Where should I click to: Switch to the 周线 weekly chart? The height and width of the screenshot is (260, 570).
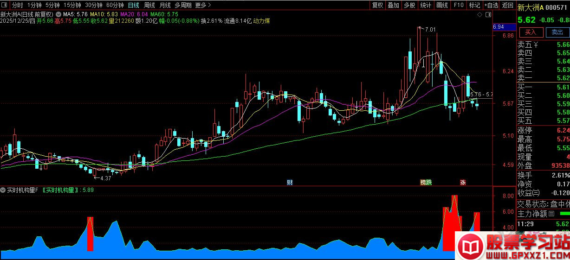coord(149,6)
